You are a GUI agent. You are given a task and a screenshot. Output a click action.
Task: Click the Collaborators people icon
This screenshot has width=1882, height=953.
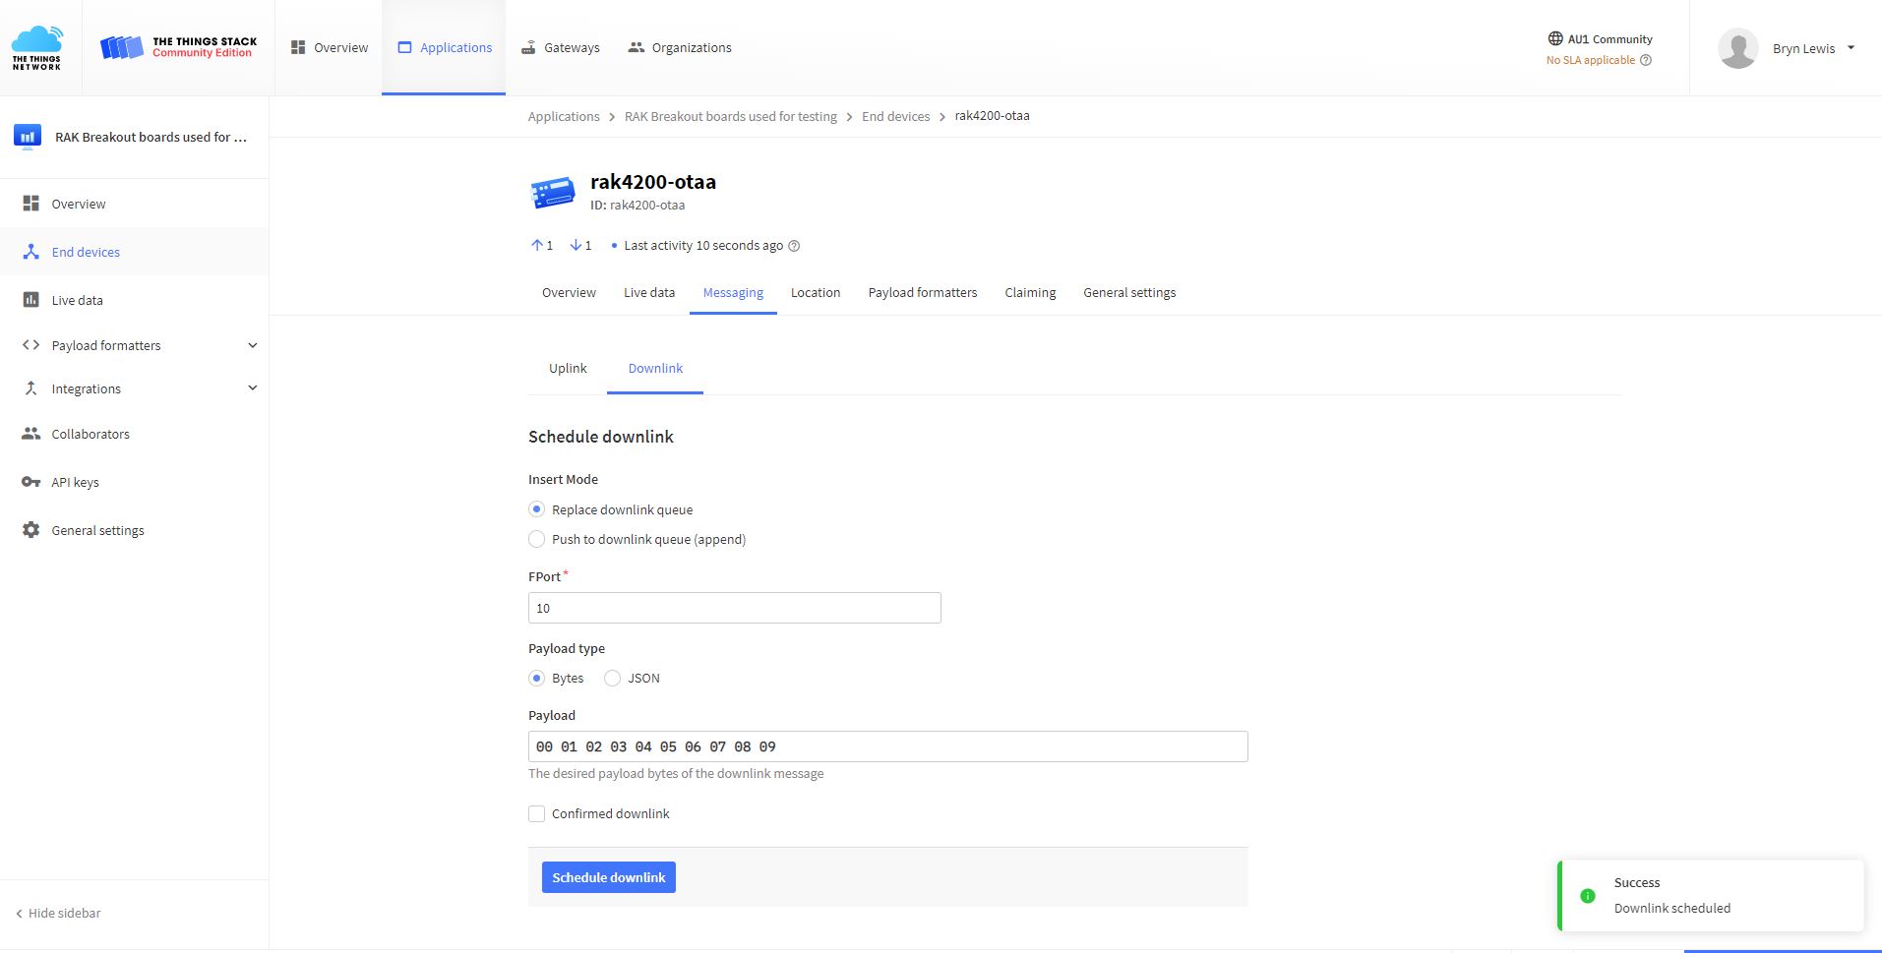point(31,434)
